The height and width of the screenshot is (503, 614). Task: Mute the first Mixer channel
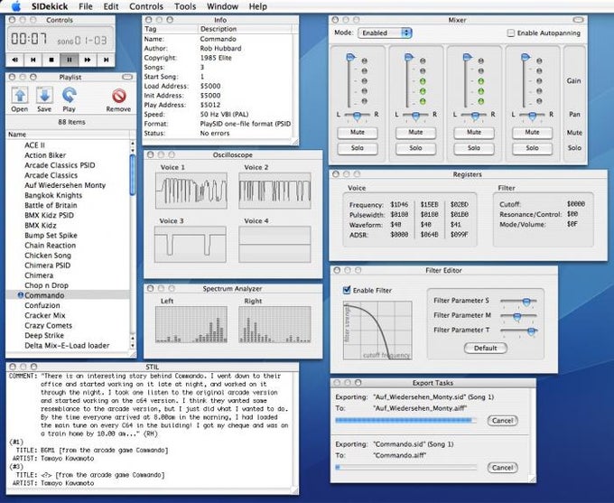(x=358, y=133)
